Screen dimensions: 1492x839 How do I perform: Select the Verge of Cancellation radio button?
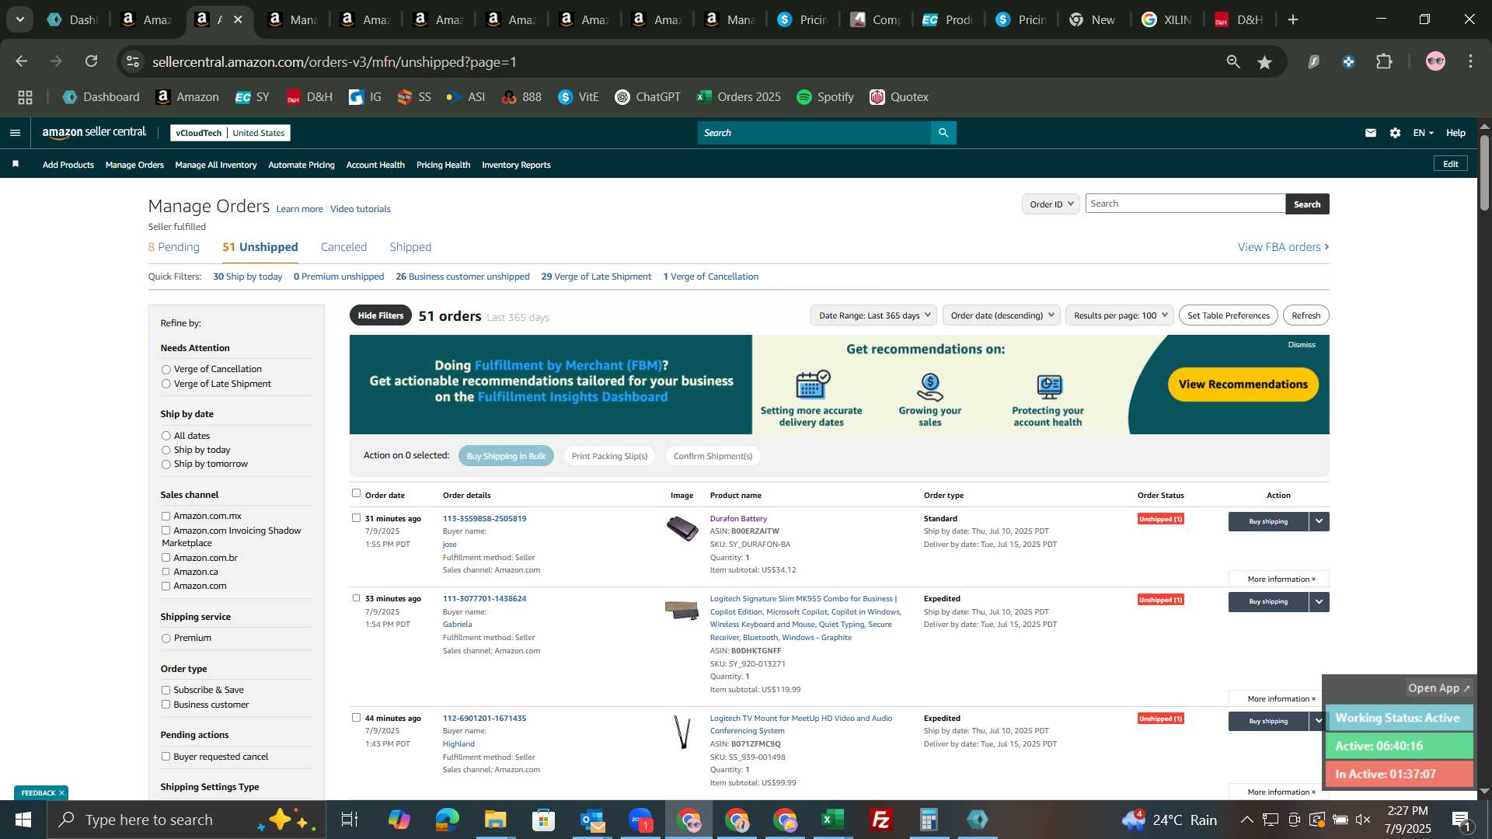coord(166,370)
